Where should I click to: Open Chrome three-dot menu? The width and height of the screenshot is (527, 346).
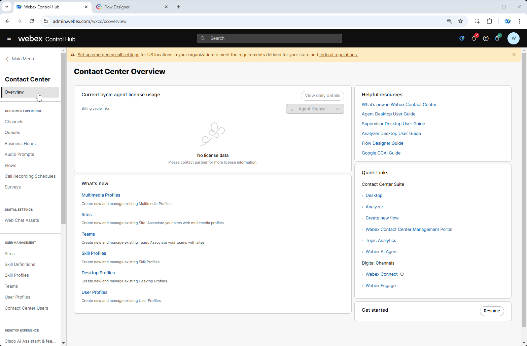click(520, 21)
